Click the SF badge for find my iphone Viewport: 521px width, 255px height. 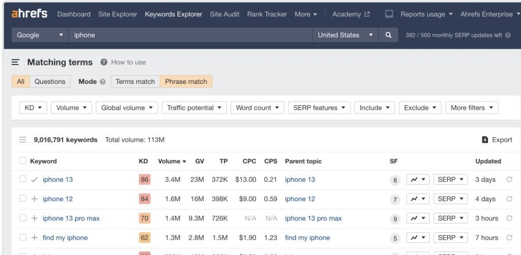[x=395, y=238]
